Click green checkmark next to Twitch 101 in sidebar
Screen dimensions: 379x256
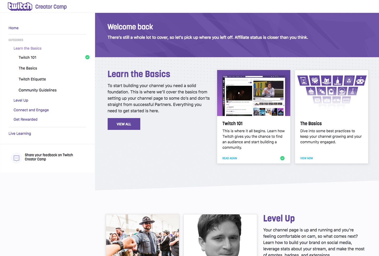[x=87, y=57]
